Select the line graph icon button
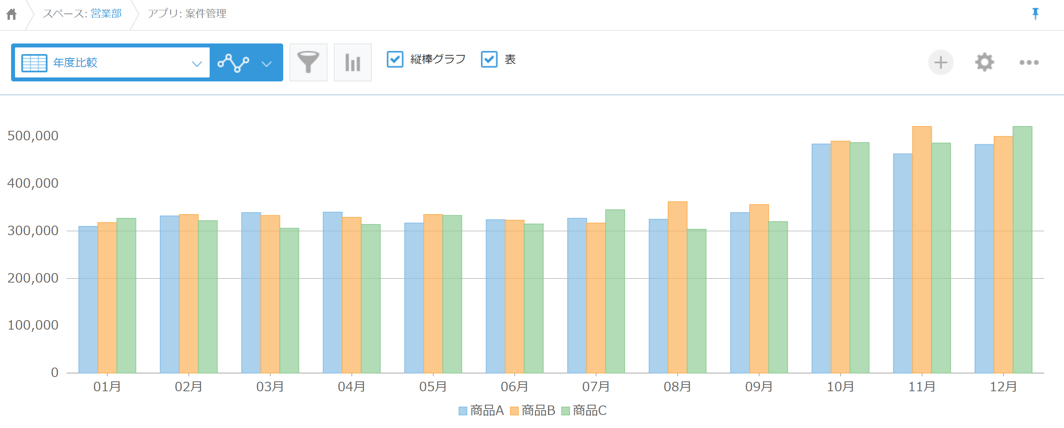The width and height of the screenshot is (1064, 428). (233, 63)
